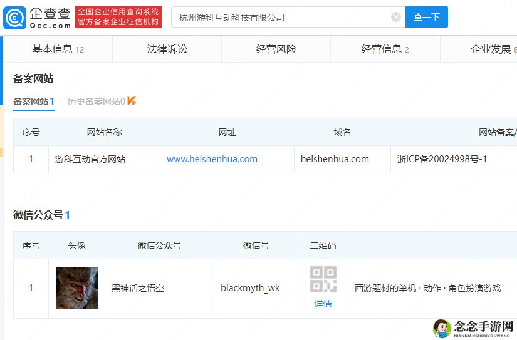
Task: Click the WeChat QR code icon
Action: [x=323, y=279]
